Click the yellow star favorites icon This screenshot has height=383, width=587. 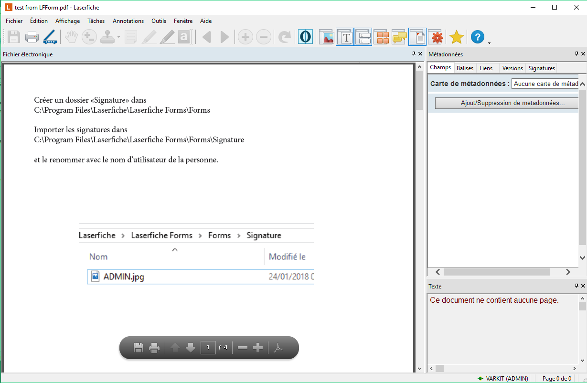tap(457, 37)
